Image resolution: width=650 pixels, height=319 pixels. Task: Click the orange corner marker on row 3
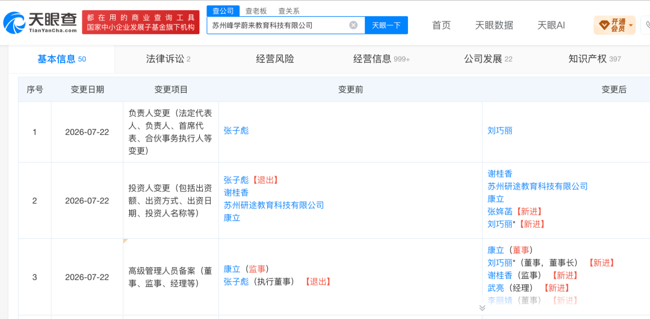(x=126, y=241)
